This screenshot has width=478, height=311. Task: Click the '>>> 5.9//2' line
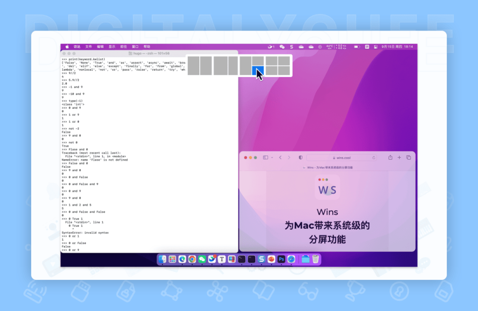70,80
